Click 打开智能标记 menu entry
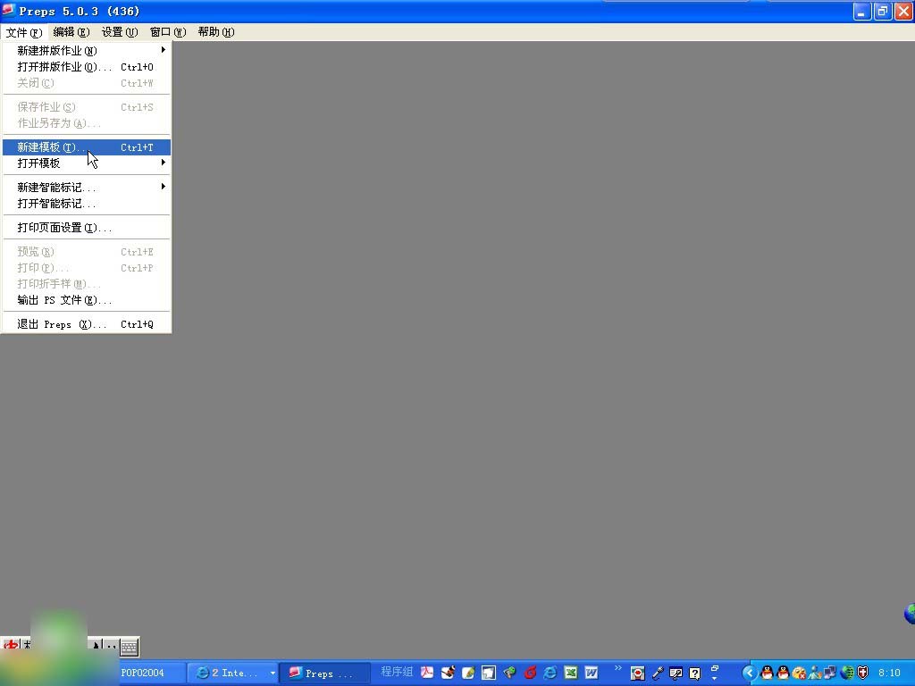 point(87,204)
